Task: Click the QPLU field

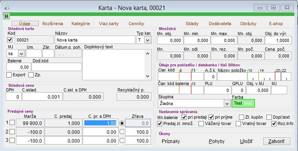Action: [238, 90]
